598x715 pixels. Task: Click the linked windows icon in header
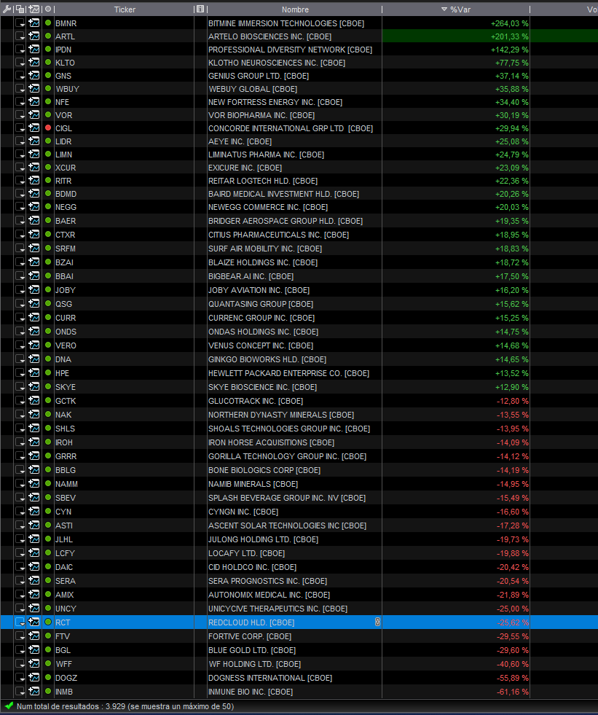[x=20, y=9]
